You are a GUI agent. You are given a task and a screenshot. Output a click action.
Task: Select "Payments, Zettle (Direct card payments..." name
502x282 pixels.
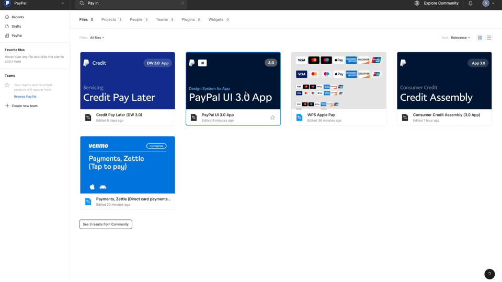[x=133, y=199]
